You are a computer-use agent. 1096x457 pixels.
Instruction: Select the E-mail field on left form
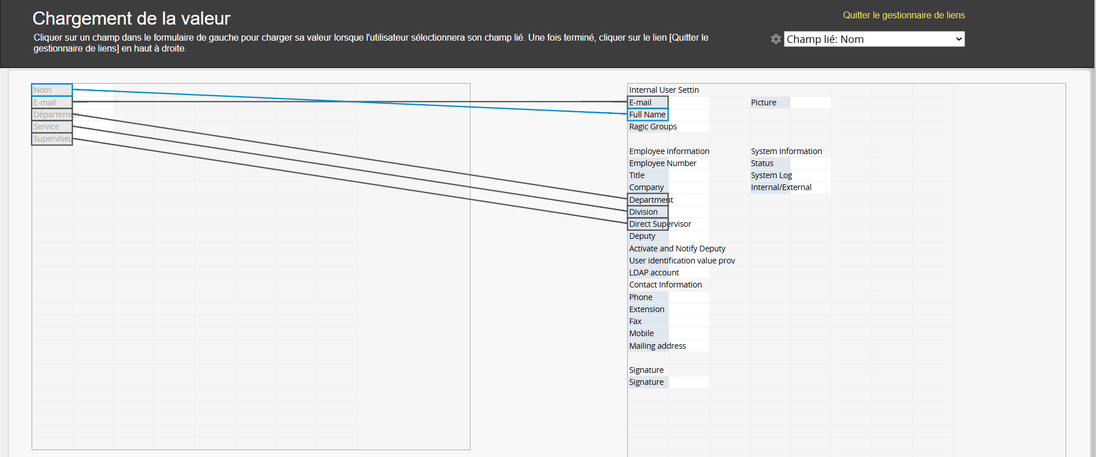pyautogui.click(x=52, y=103)
